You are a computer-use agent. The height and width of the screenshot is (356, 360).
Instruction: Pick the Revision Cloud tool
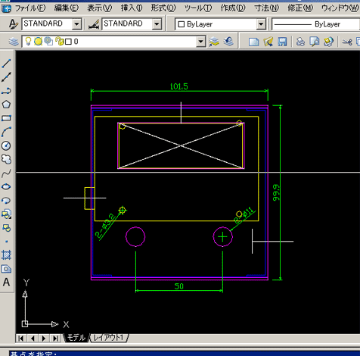click(6, 159)
